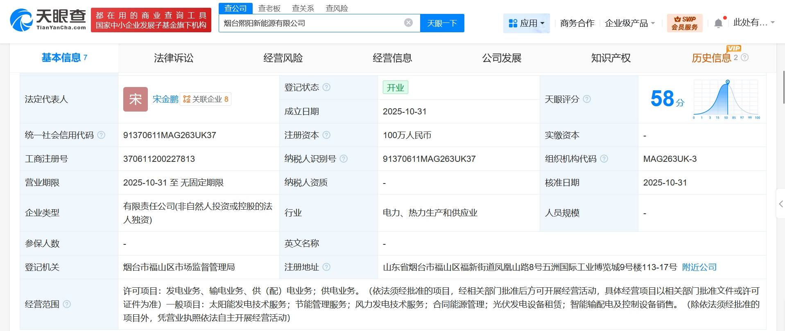Open the 商务合作 link

click(x=577, y=23)
